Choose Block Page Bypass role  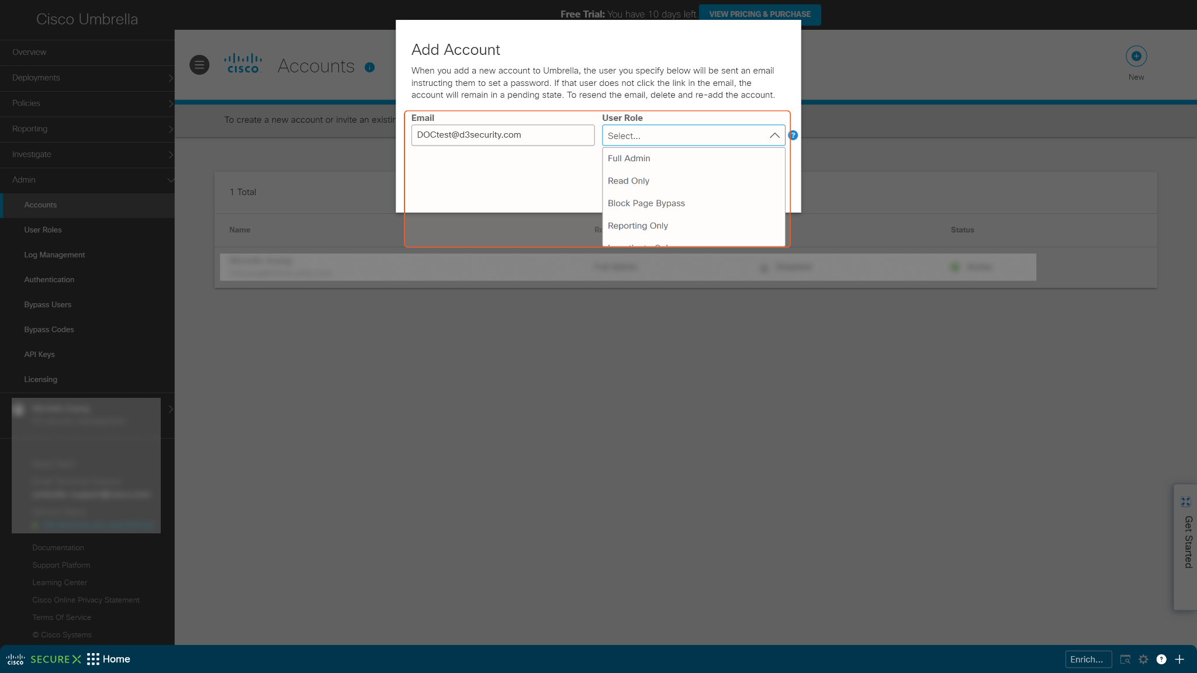[x=646, y=203]
